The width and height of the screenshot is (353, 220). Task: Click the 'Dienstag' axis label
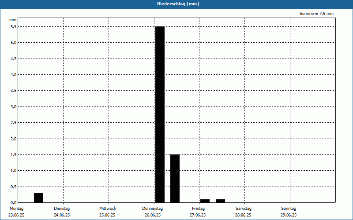click(62, 209)
